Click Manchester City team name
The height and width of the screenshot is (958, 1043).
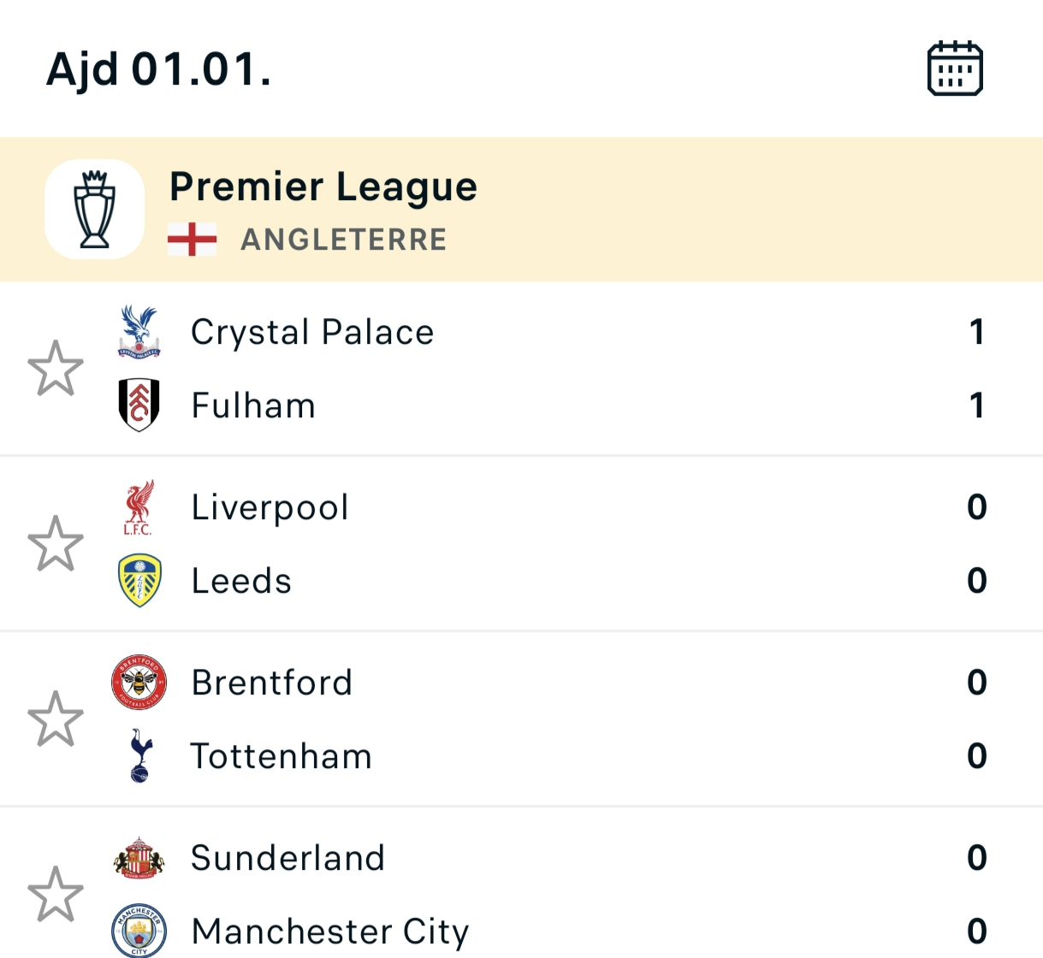329,931
